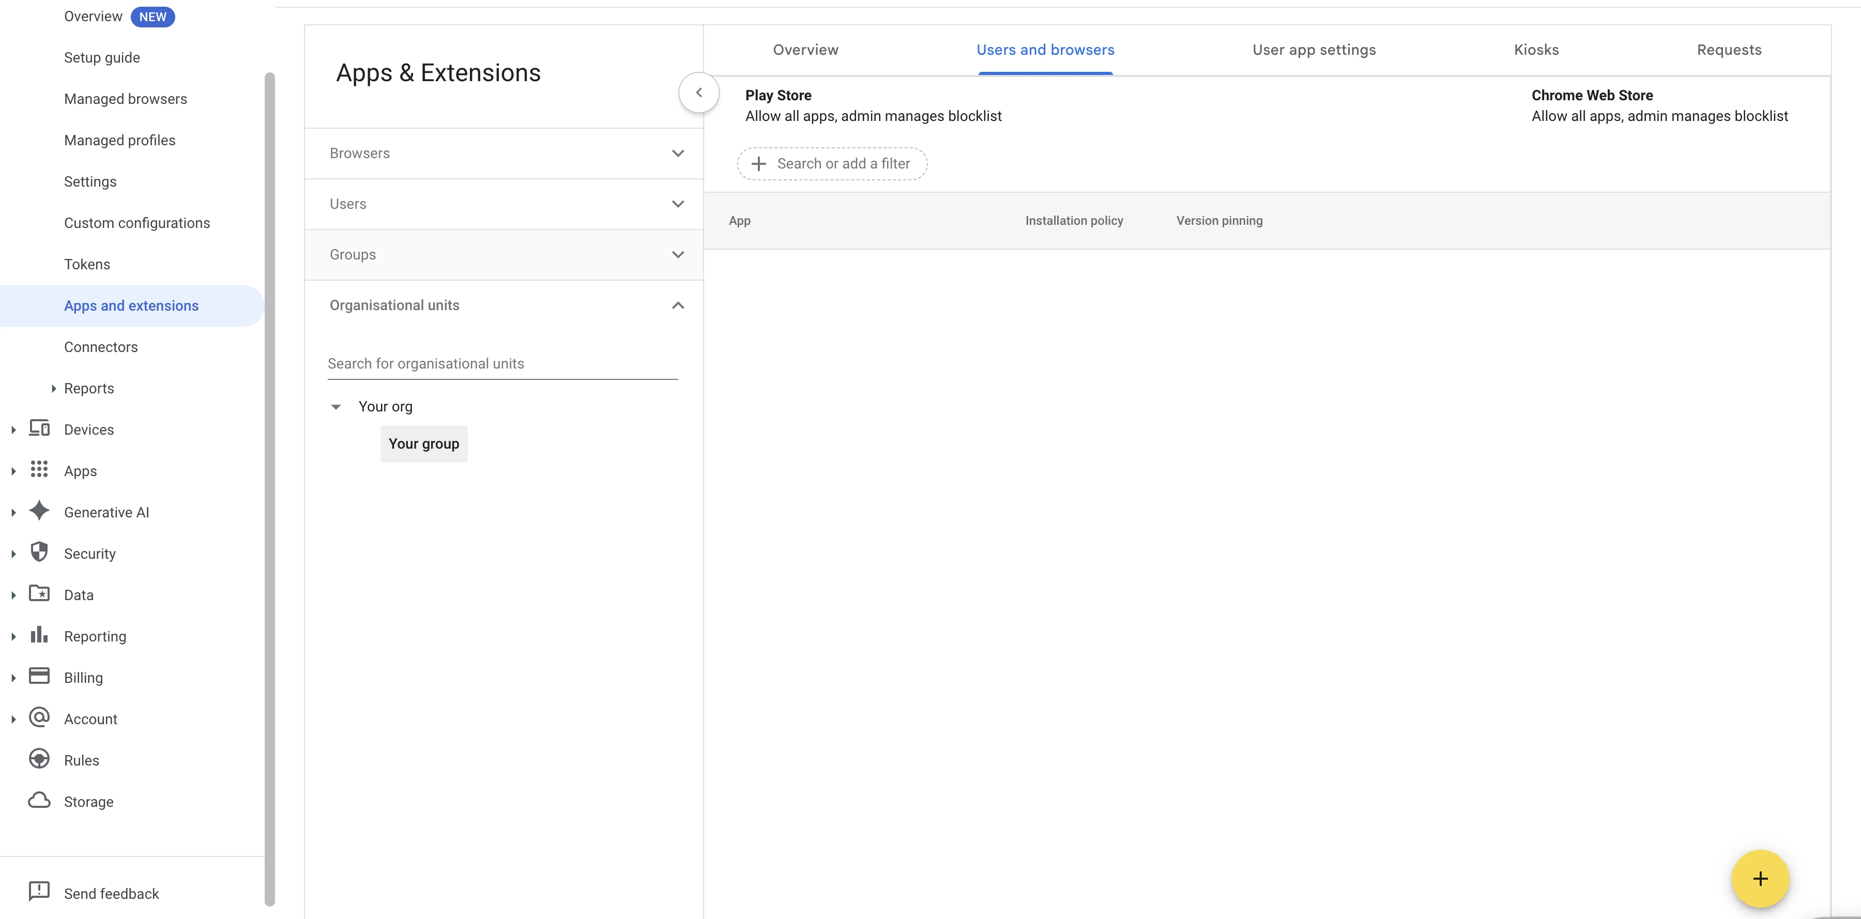Click the Rules icon in the sidebar
Image resolution: width=1861 pixels, height=919 pixels.
[x=39, y=759]
